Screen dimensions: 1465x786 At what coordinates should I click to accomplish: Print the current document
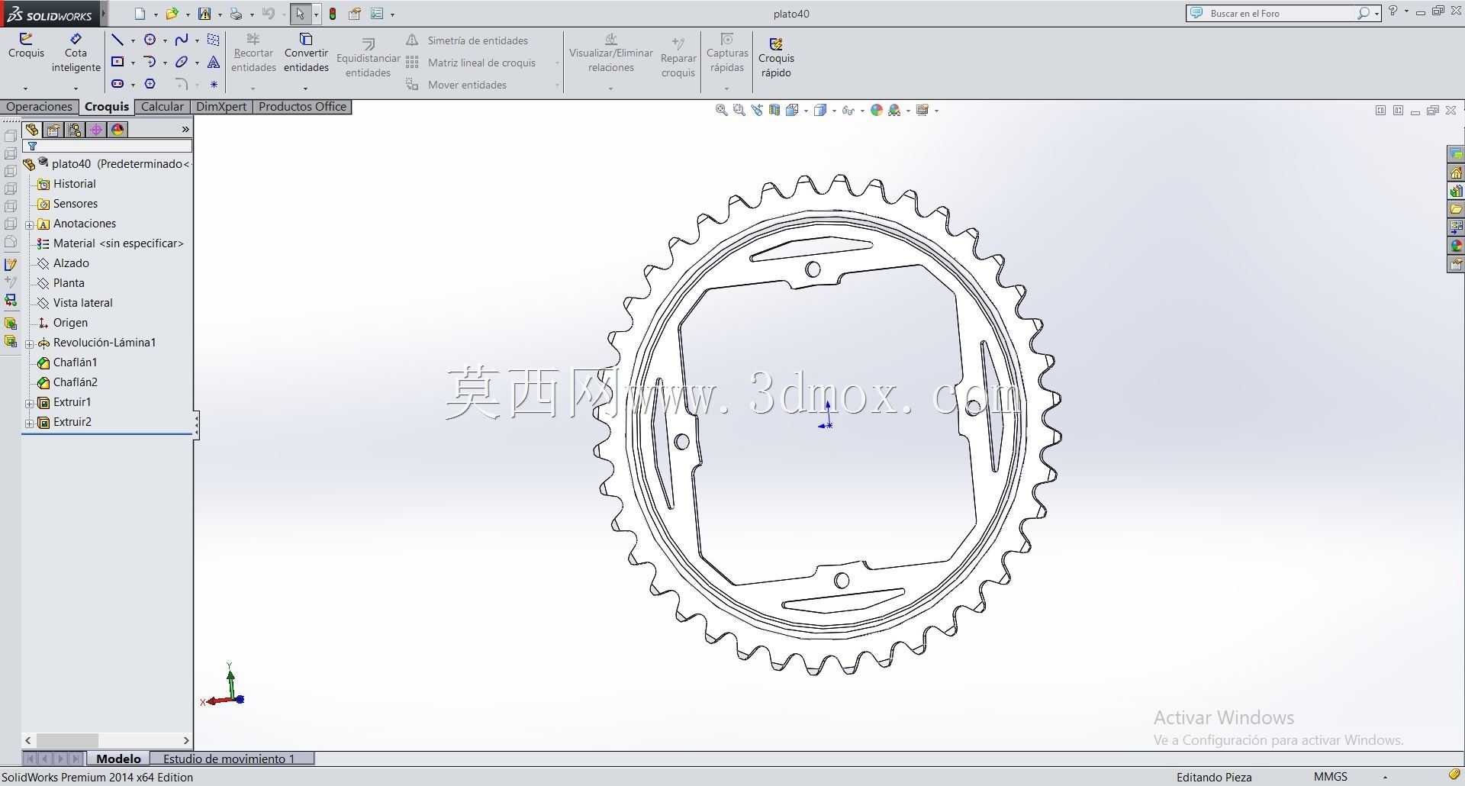(237, 14)
